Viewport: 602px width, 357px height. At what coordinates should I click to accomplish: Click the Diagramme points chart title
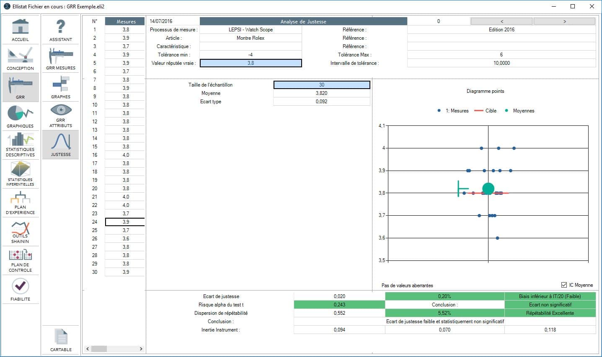pos(485,91)
